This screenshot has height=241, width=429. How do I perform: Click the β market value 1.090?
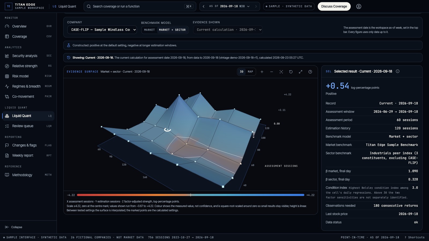413,171
